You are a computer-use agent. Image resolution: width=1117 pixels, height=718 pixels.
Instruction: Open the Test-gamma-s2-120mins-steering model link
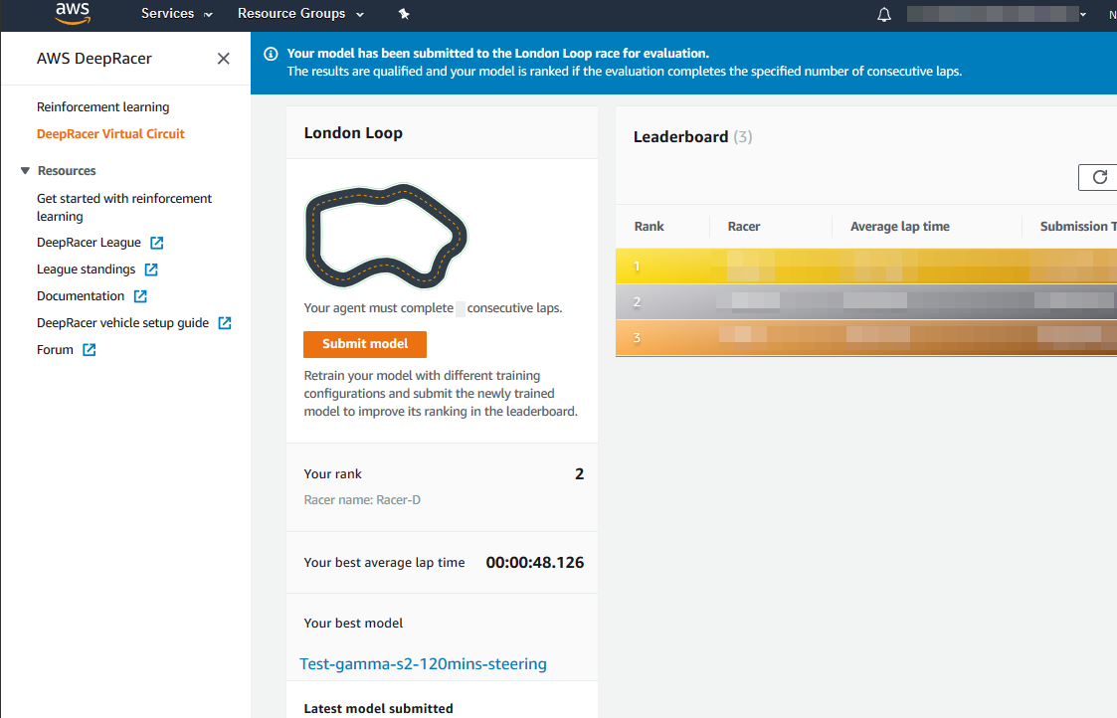tap(423, 663)
